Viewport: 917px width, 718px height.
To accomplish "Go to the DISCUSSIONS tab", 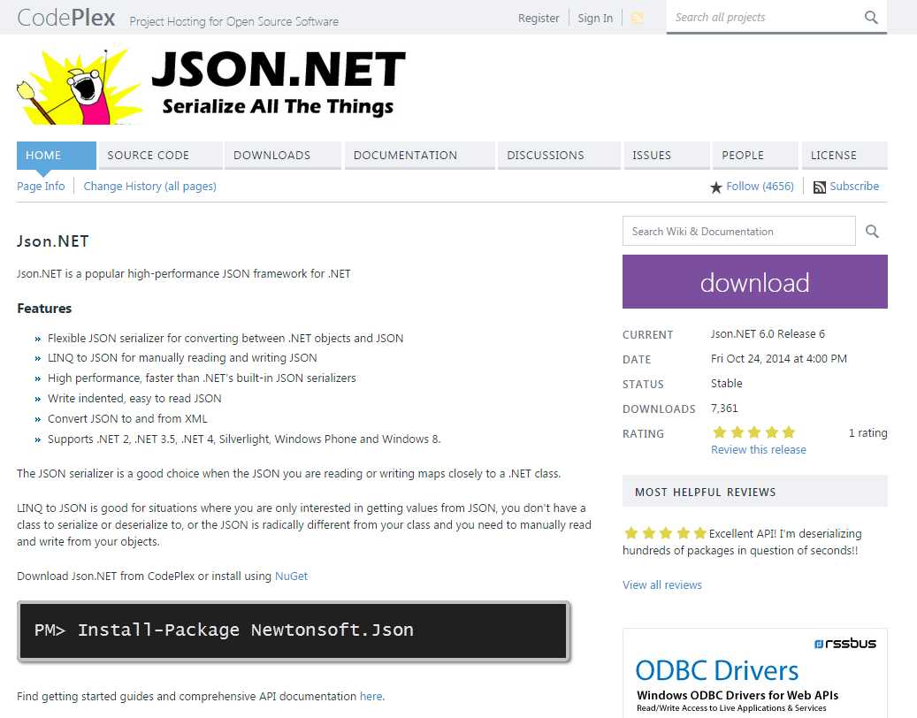I will 559,156.
